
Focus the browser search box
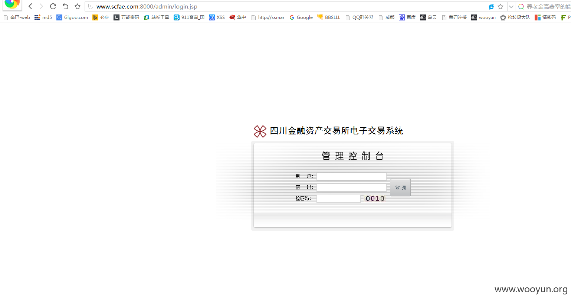[x=549, y=7]
